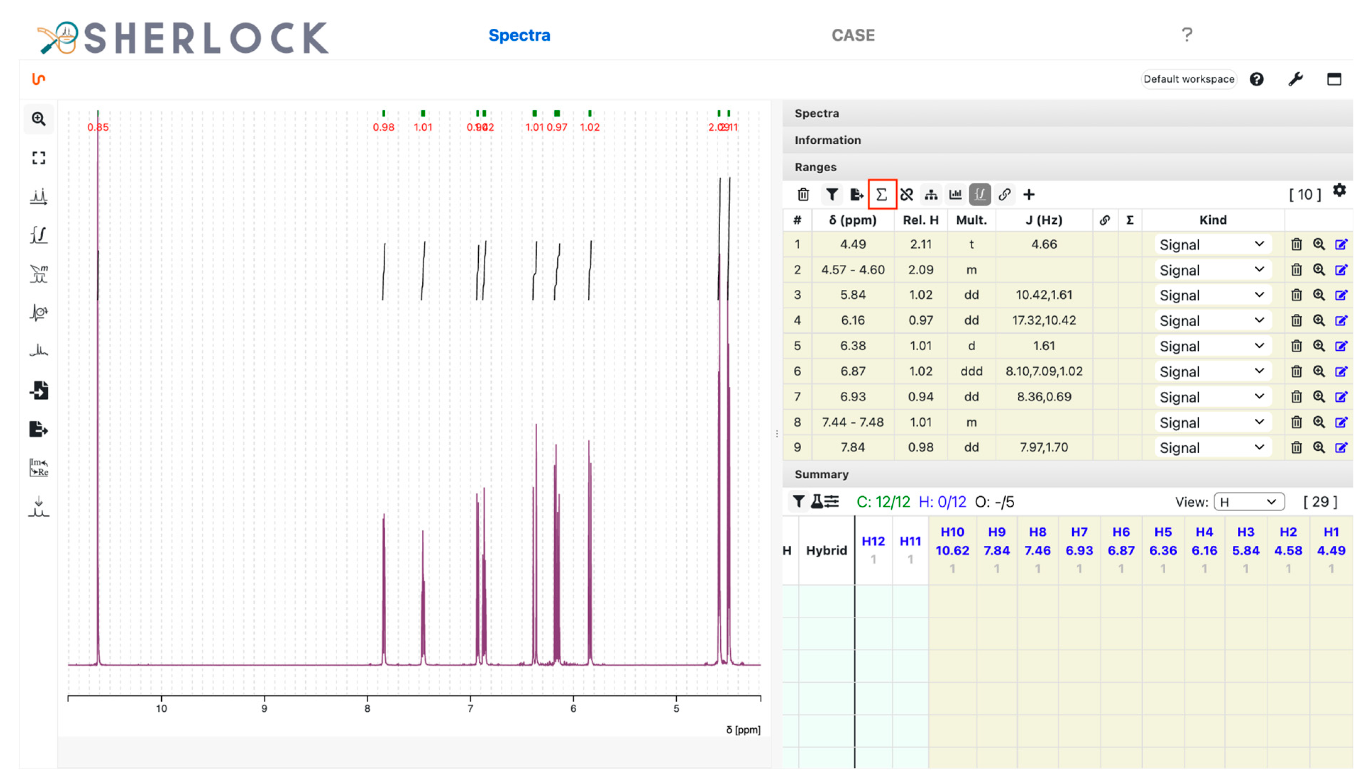Select the integral tool in left sidebar
Screen dimensions: 1364x784
[x=38, y=235]
